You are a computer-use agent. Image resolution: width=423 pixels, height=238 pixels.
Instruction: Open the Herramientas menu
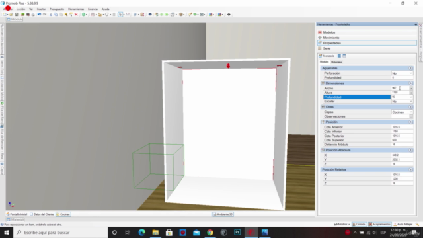[76, 9]
